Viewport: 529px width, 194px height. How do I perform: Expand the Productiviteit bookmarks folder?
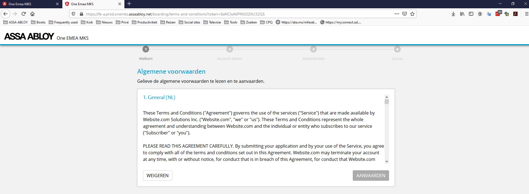click(x=144, y=22)
